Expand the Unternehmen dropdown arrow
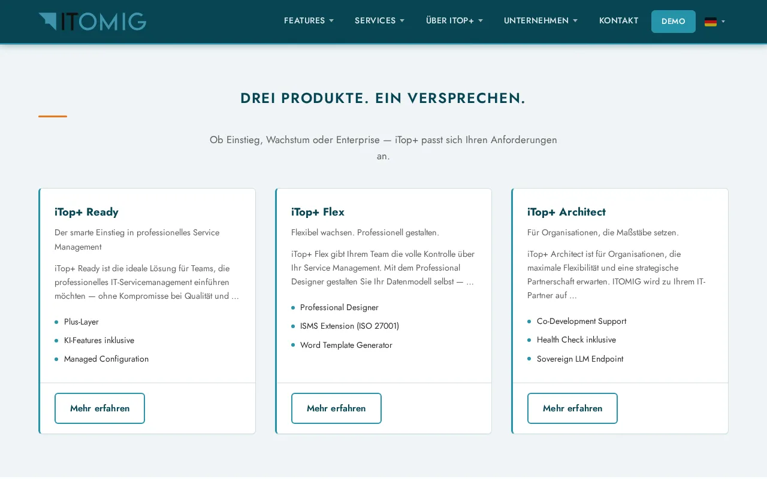Viewport: 767px width, 479px height. point(575,21)
